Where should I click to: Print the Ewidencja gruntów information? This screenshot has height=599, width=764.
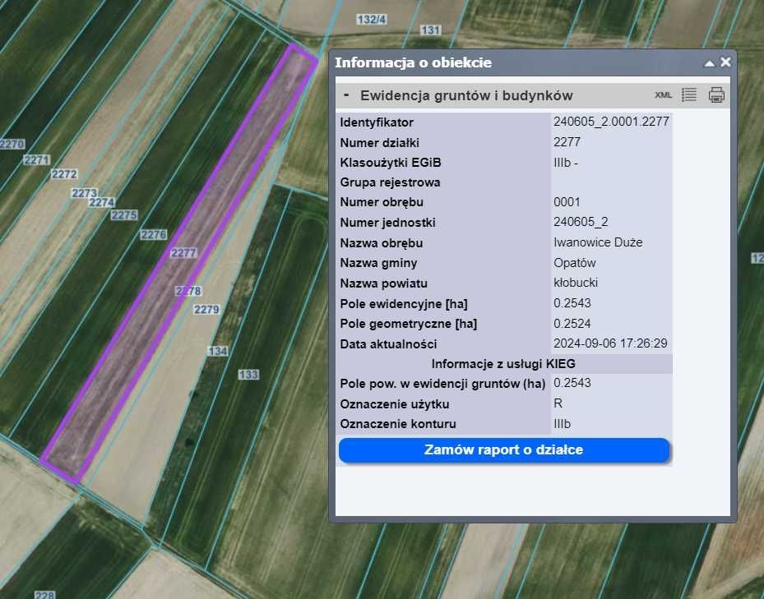(x=716, y=94)
